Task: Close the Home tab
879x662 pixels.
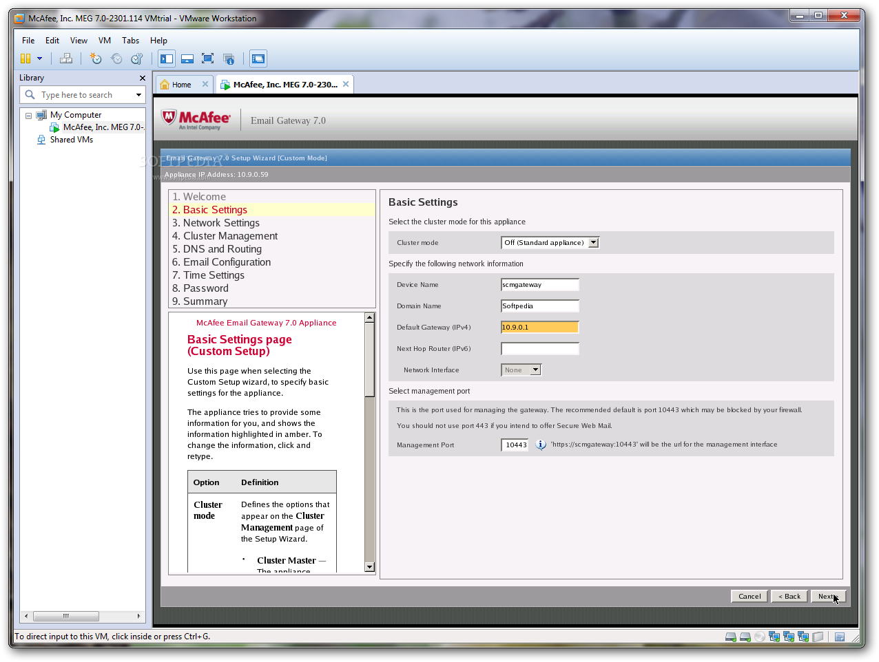Action: pyautogui.click(x=205, y=84)
